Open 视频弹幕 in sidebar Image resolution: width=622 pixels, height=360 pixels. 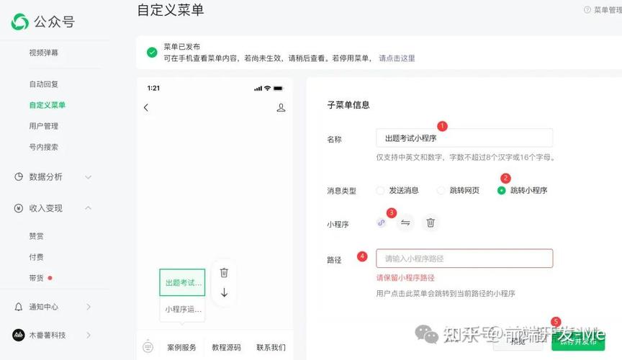(44, 53)
